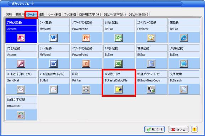
Task: Select the BtPasteDialogFile folder icon
Action: click(119, 89)
